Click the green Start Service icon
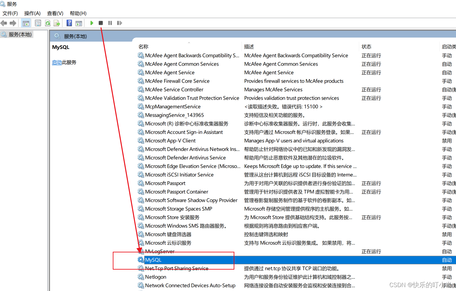Image resolution: width=456 pixels, height=291 pixels. point(92,23)
